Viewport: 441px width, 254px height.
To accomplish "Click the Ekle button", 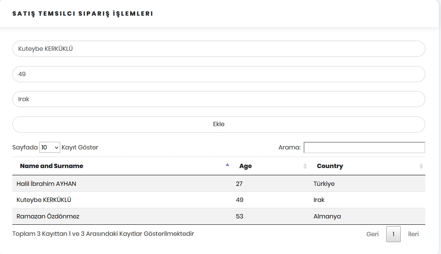I will (x=219, y=124).
